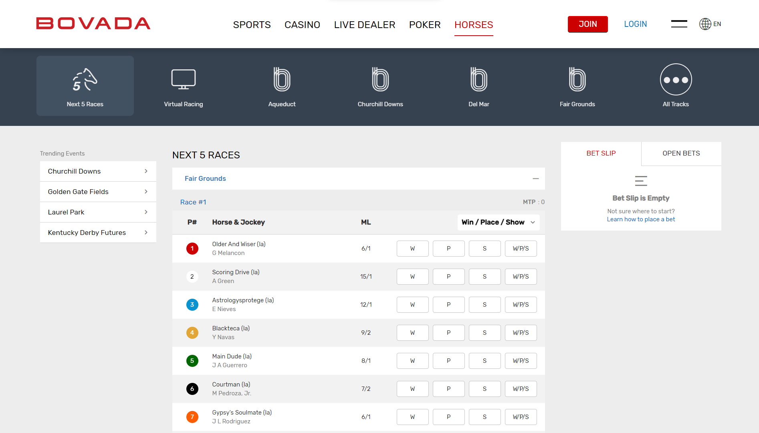Click the red number 1 post marker
This screenshot has height=433, width=759.
pyautogui.click(x=192, y=248)
